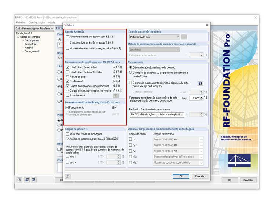Screen dimensions: 279x209
Task: Open Pela borda do pilar dropdown
Action: (x=155, y=37)
